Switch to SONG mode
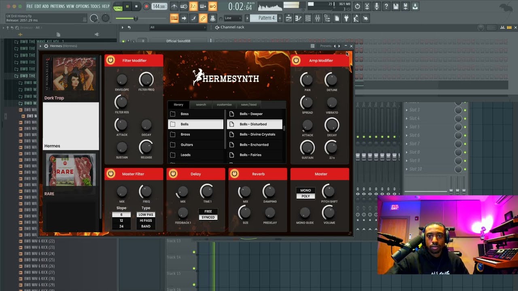Viewport: 518px width, 291px height. click(118, 8)
